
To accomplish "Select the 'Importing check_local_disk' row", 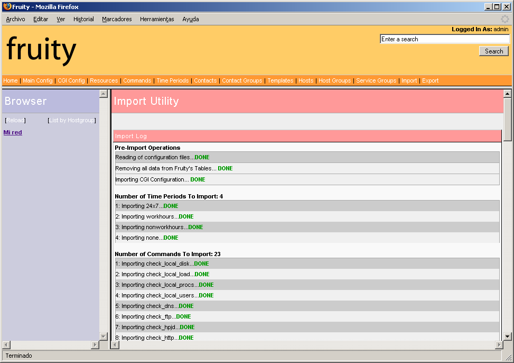I will 307,264.
